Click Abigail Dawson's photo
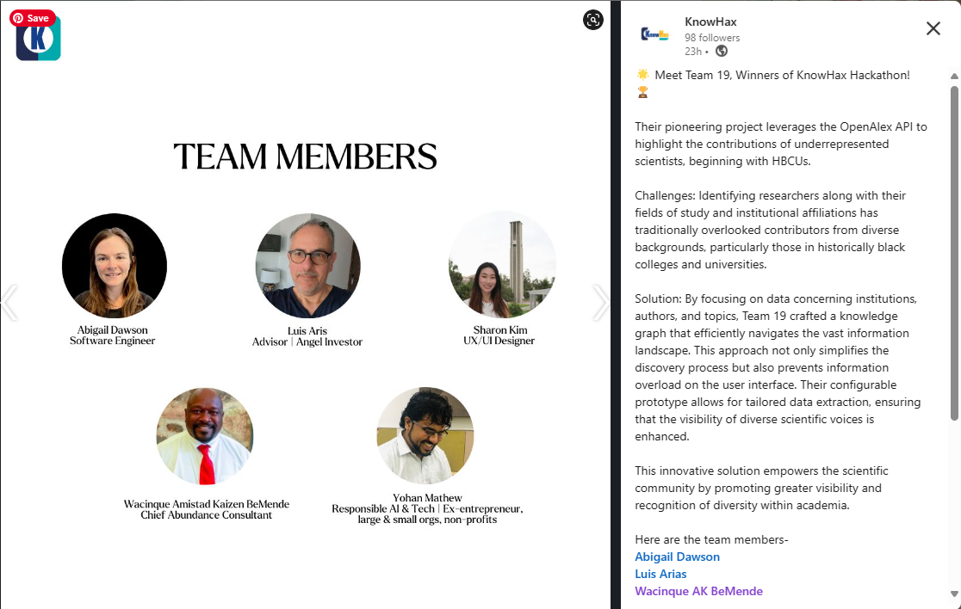The height and width of the screenshot is (609, 961). tap(115, 266)
